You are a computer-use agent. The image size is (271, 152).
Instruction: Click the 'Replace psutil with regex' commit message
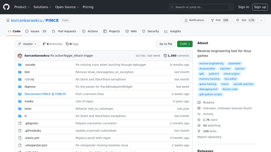pyautogui.click(x=93, y=138)
